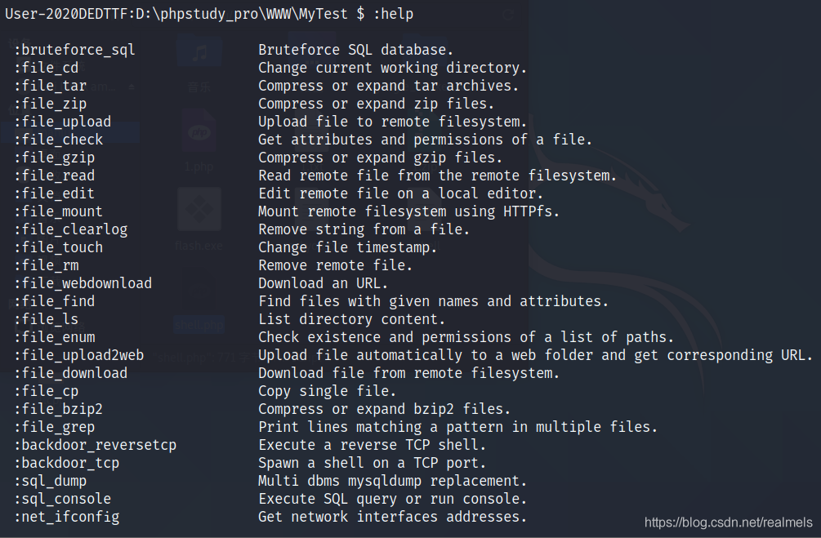This screenshot has height=538, width=821.
Task: Select the :file_clearlog command text
Action: (x=71, y=229)
